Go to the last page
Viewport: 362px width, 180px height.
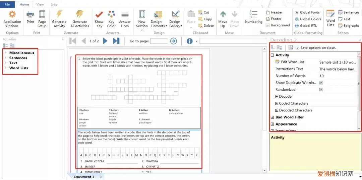coord(116,41)
